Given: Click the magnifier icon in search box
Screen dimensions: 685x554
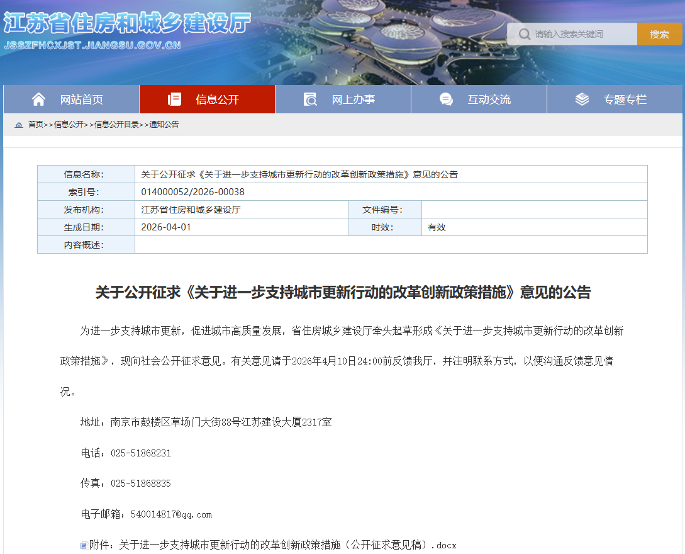Looking at the screenshot, I should click(524, 34).
